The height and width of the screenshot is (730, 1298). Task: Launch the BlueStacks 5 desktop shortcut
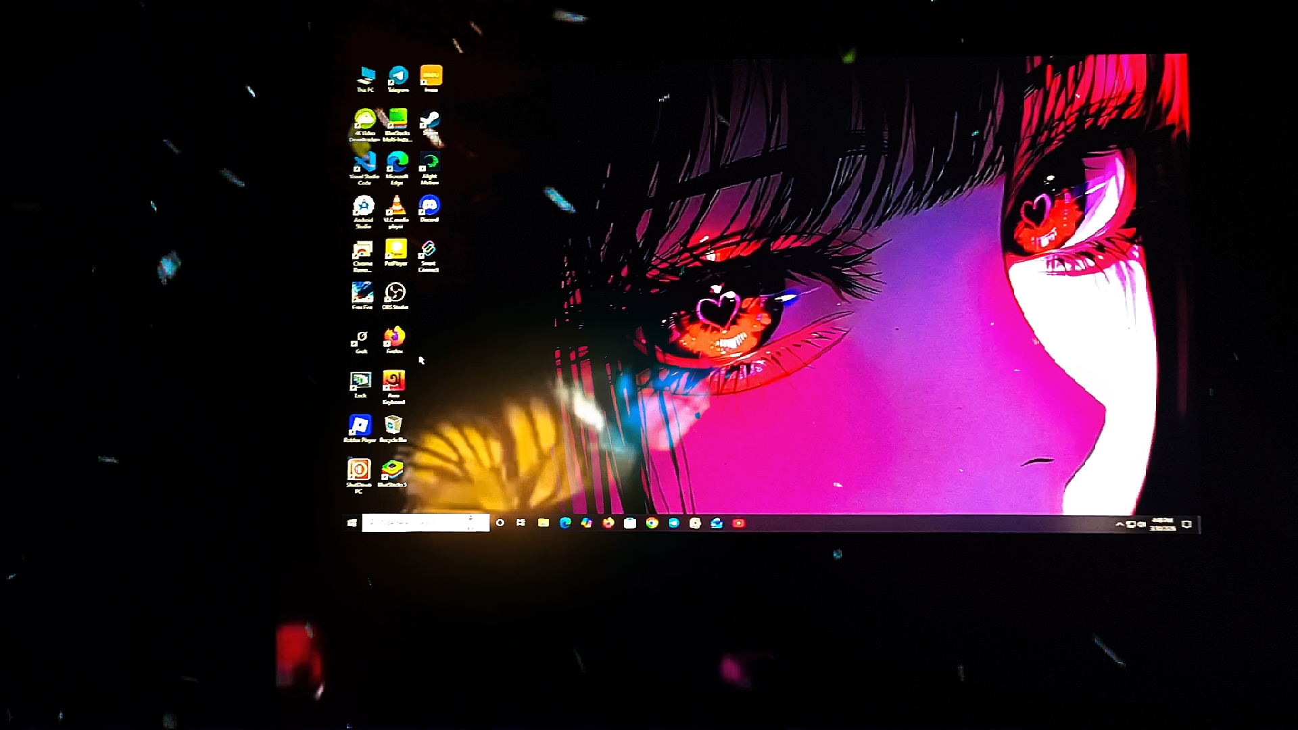coord(392,472)
